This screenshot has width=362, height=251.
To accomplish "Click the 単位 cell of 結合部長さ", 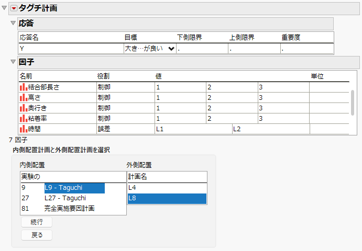I will pyautogui.click(x=329, y=87).
